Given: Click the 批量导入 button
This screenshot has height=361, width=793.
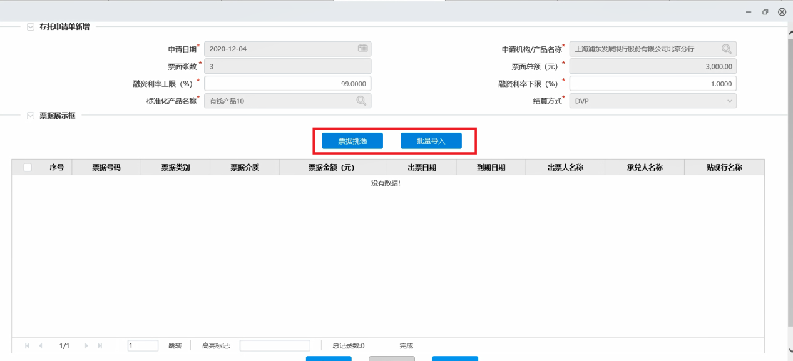Looking at the screenshot, I should [x=431, y=141].
